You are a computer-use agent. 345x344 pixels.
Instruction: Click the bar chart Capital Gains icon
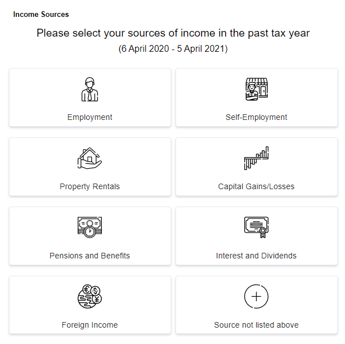257,158
